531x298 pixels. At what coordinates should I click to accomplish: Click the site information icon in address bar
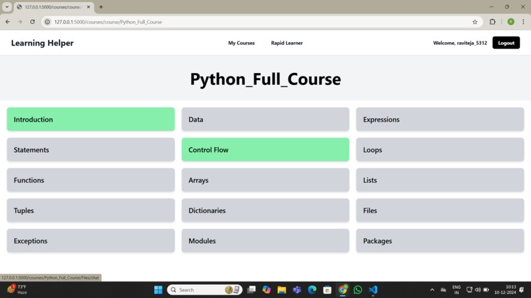point(47,22)
